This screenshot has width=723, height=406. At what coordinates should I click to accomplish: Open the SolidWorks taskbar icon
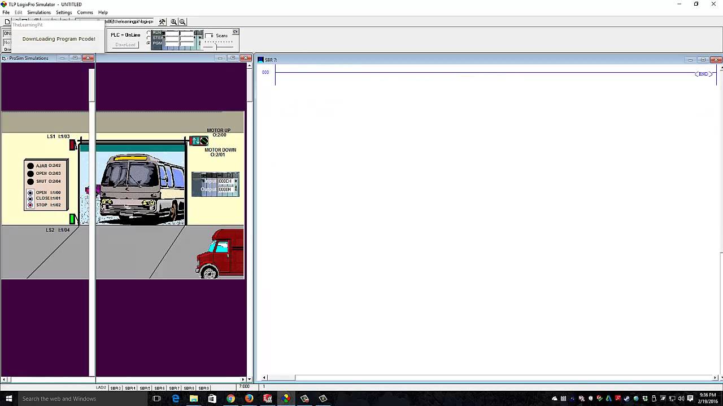[x=268, y=399]
